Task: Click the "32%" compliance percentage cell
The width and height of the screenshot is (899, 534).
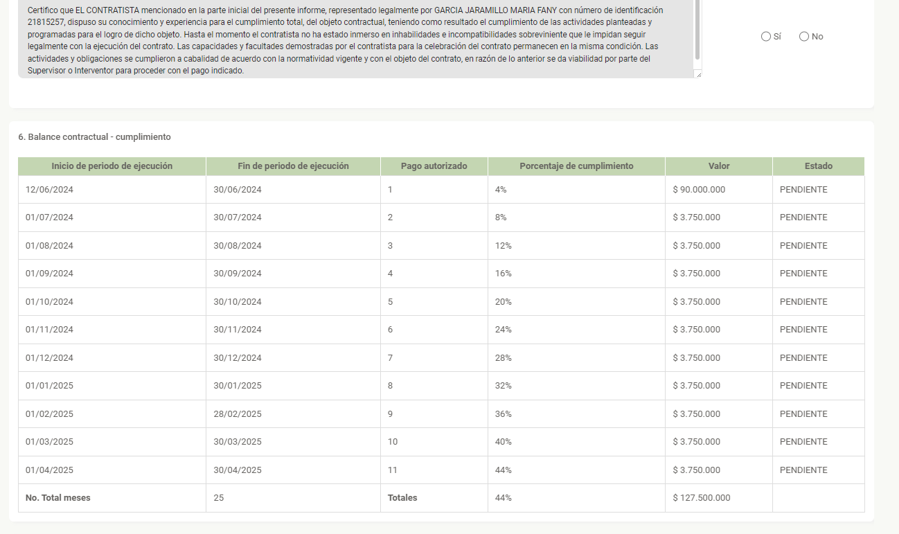Action: tap(576, 386)
